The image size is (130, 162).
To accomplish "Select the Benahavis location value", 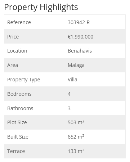I will [x=80, y=51].
